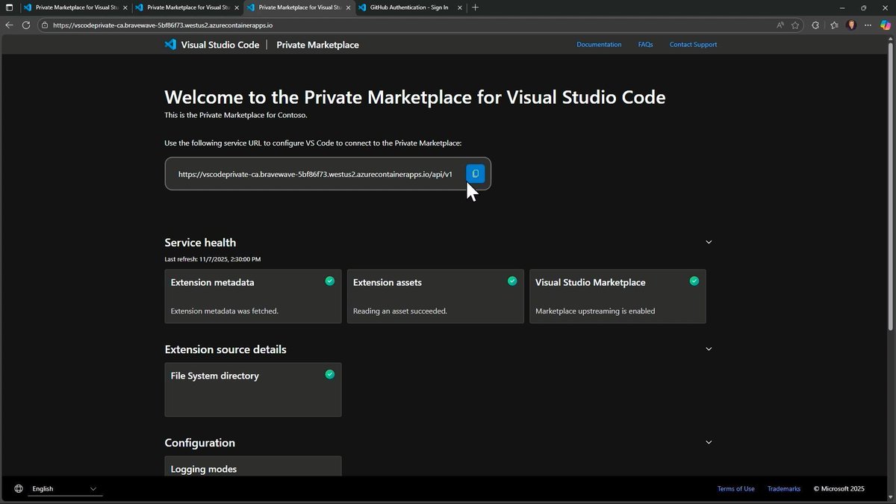Image resolution: width=896 pixels, height=504 pixels.
Task: Click the service URL text field
Action: pyautogui.click(x=314, y=173)
